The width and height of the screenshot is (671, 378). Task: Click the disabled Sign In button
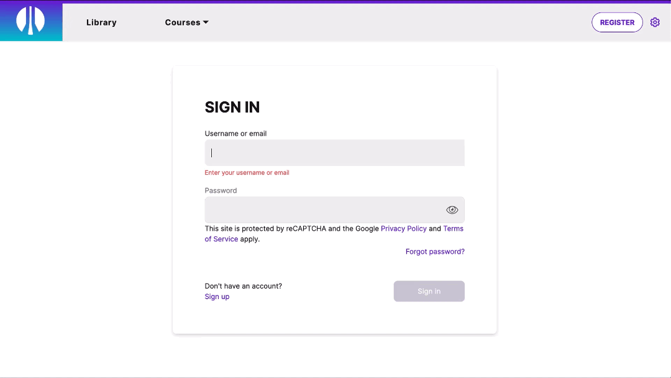(x=429, y=291)
